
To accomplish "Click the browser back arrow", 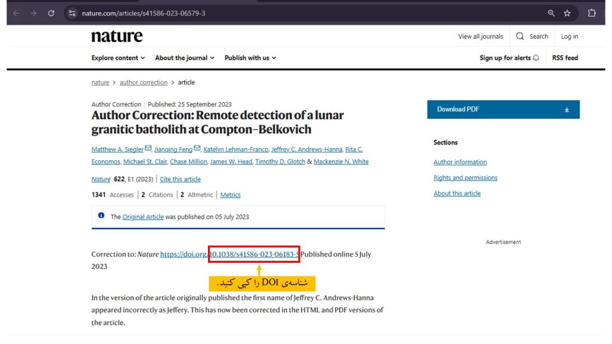I will click(16, 13).
